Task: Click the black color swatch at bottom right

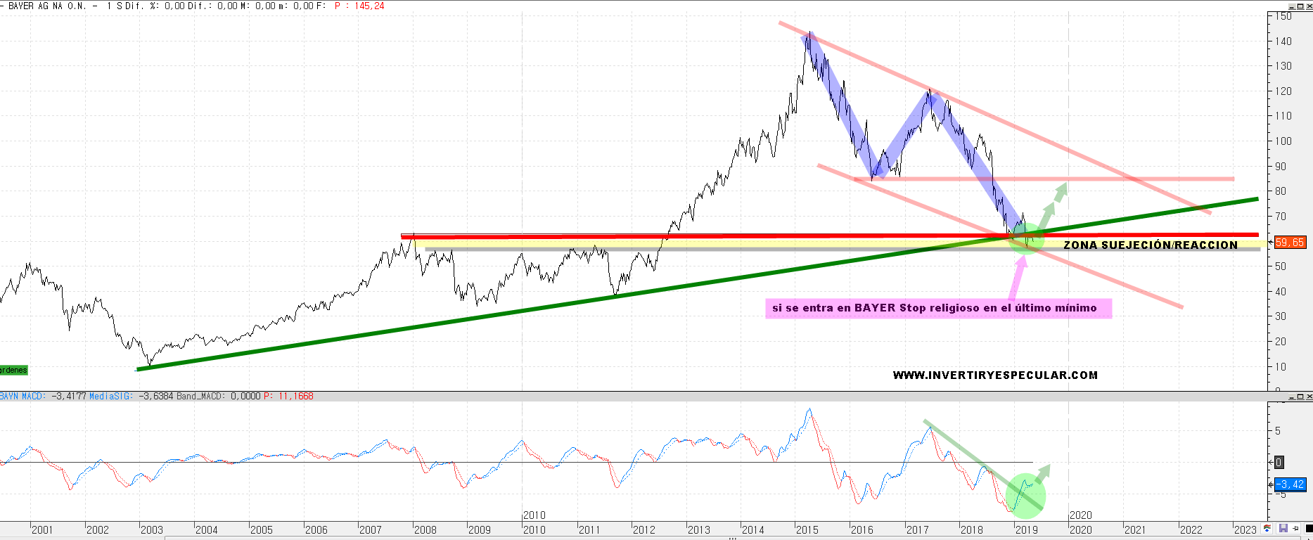Action: click(1309, 529)
